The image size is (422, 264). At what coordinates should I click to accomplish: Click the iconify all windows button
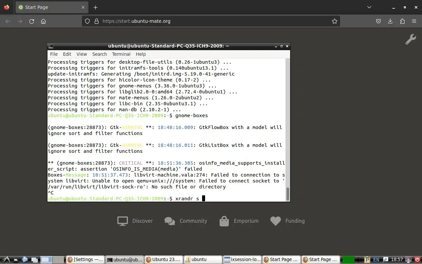[35, 260]
